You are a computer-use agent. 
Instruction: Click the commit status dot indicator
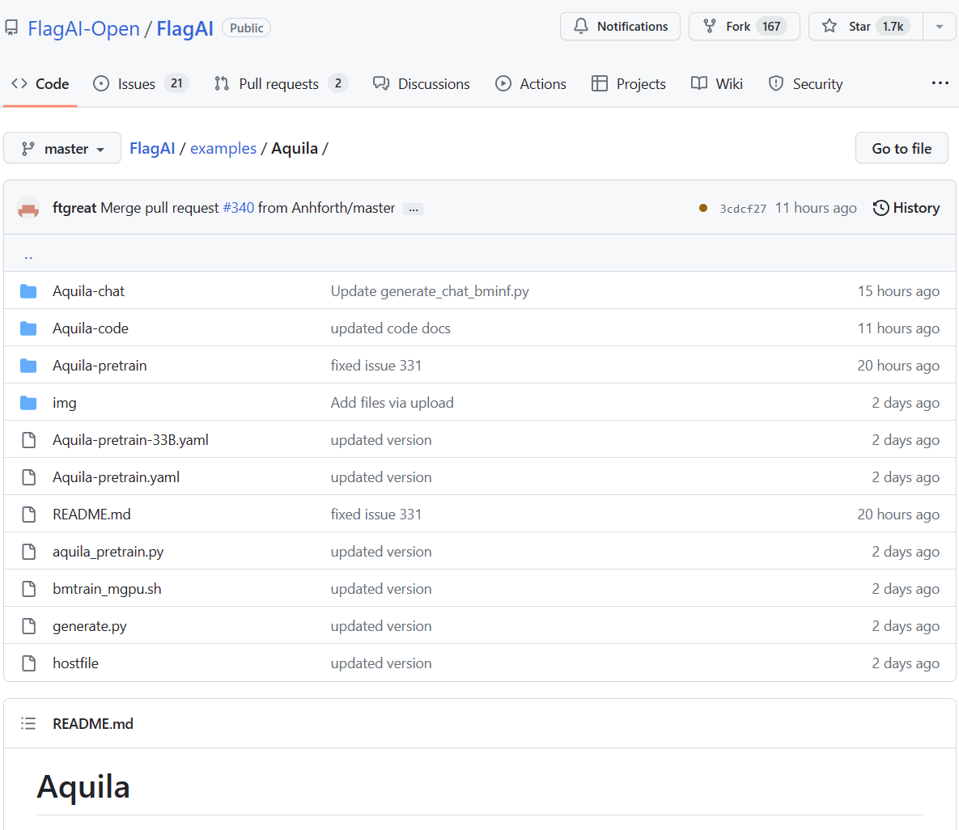pyautogui.click(x=703, y=208)
